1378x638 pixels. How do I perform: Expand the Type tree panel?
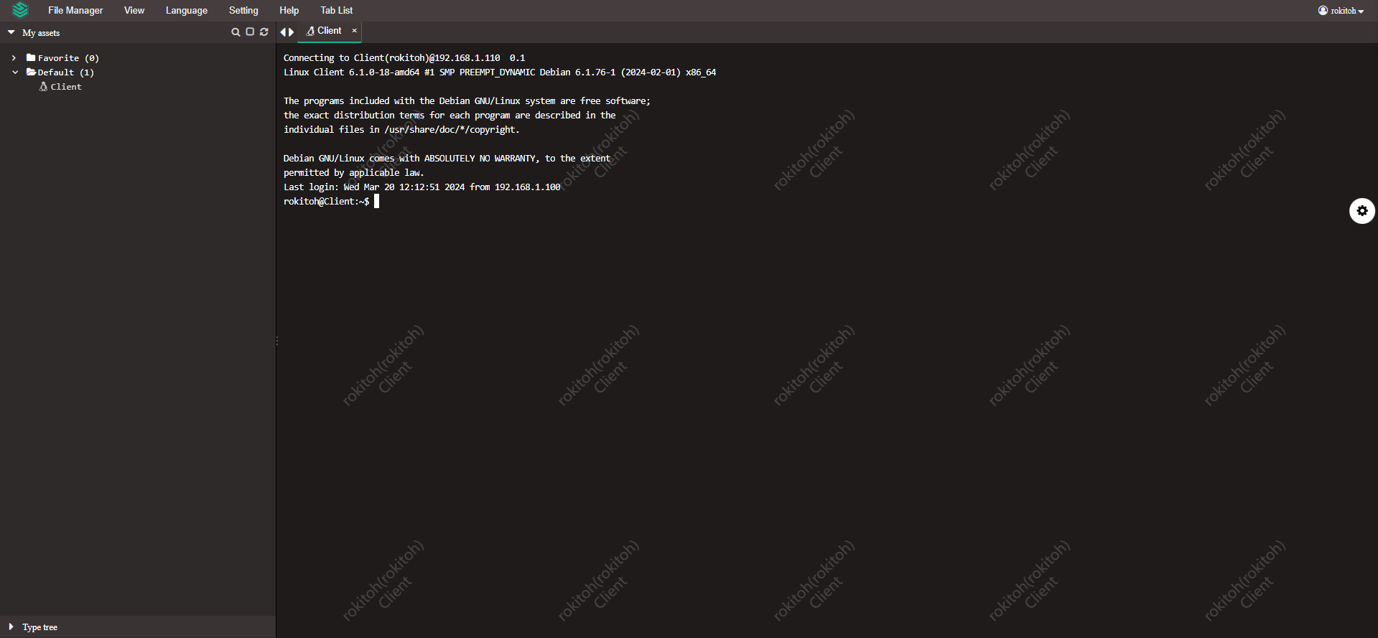pos(11,627)
